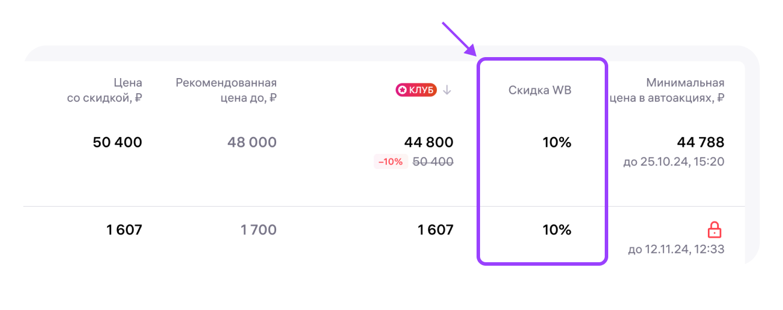This screenshot has width=783, height=310.
Task: Select the 50 400 discounted price cell
Action: [x=117, y=142]
